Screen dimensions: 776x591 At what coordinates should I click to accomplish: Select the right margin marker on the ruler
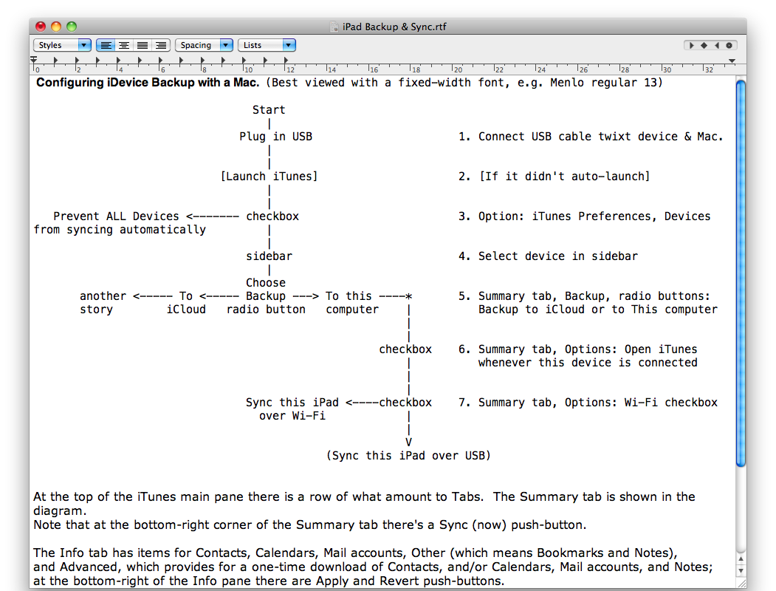pos(732,61)
